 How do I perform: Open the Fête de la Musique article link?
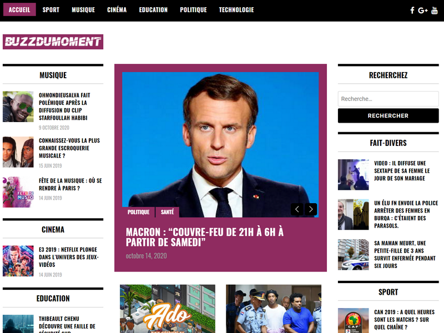[x=70, y=184]
